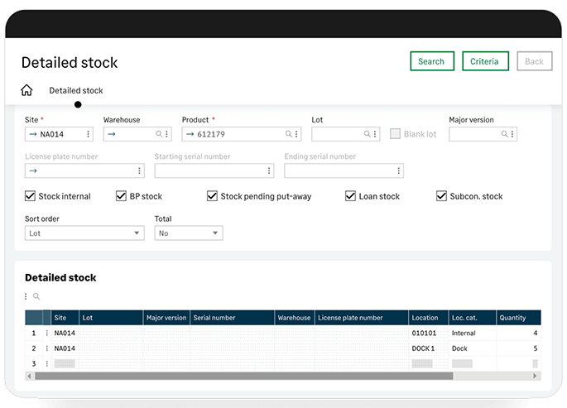Click Site field arrow jump icon

[x=33, y=134]
